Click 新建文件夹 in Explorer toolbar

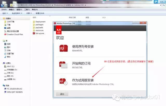[40, 13]
